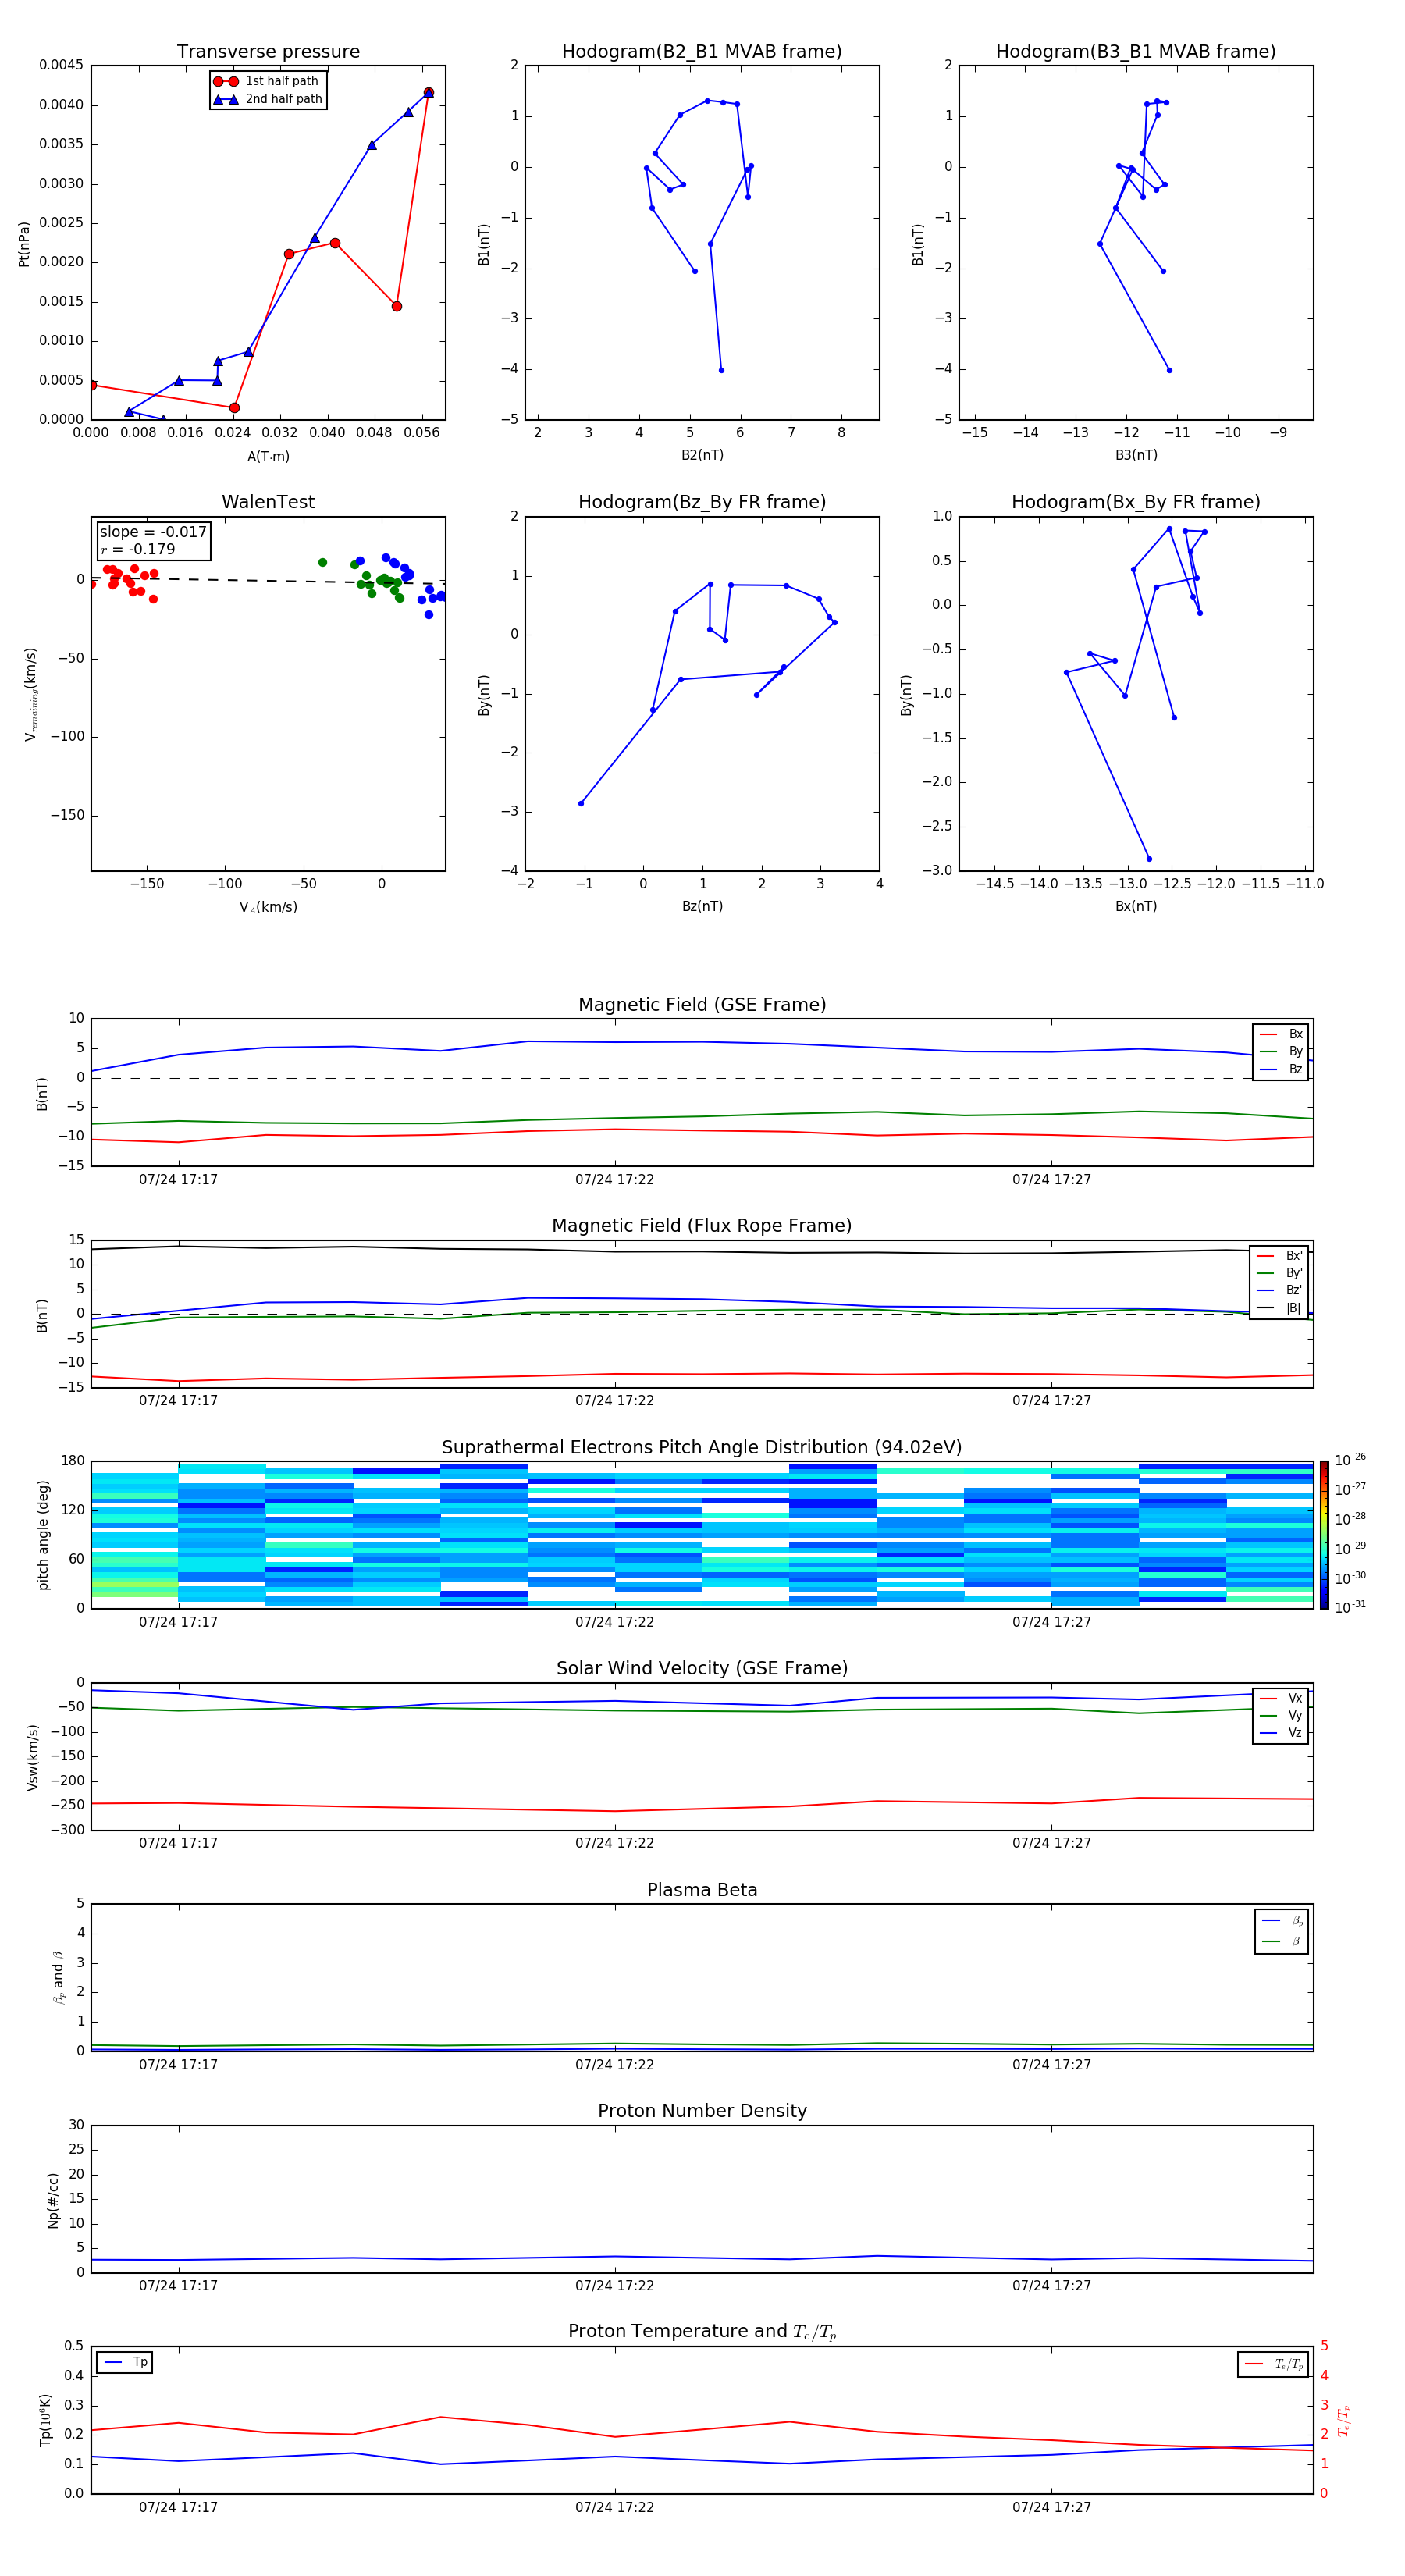
Task: Click the 'Bz(nT)' axis label
Action: pos(702,907)
